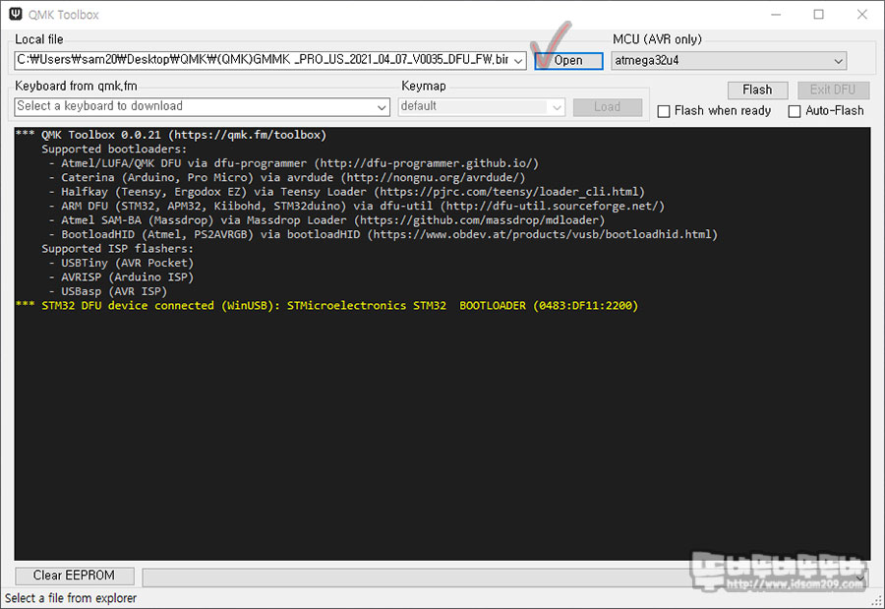
Task: Click the flashing progress bar
Action: point(505,577)
